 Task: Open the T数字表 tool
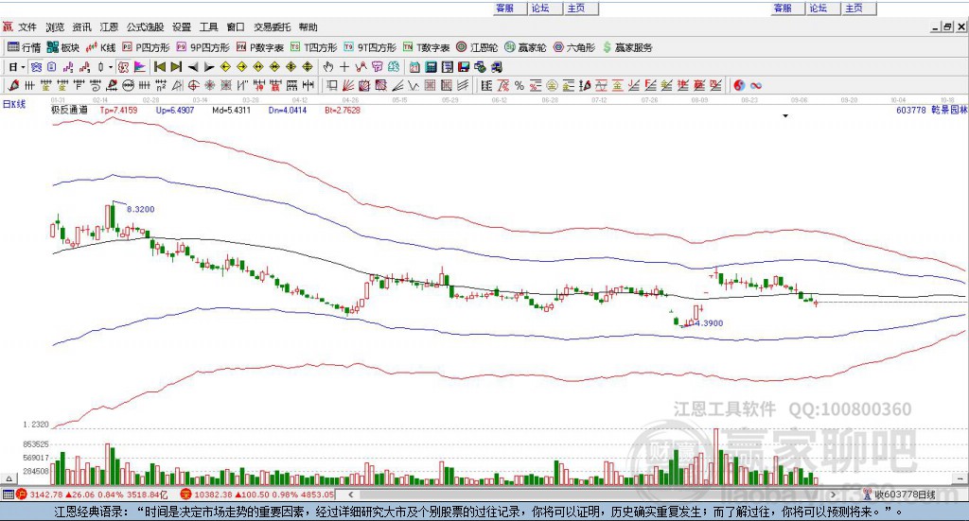427,47
